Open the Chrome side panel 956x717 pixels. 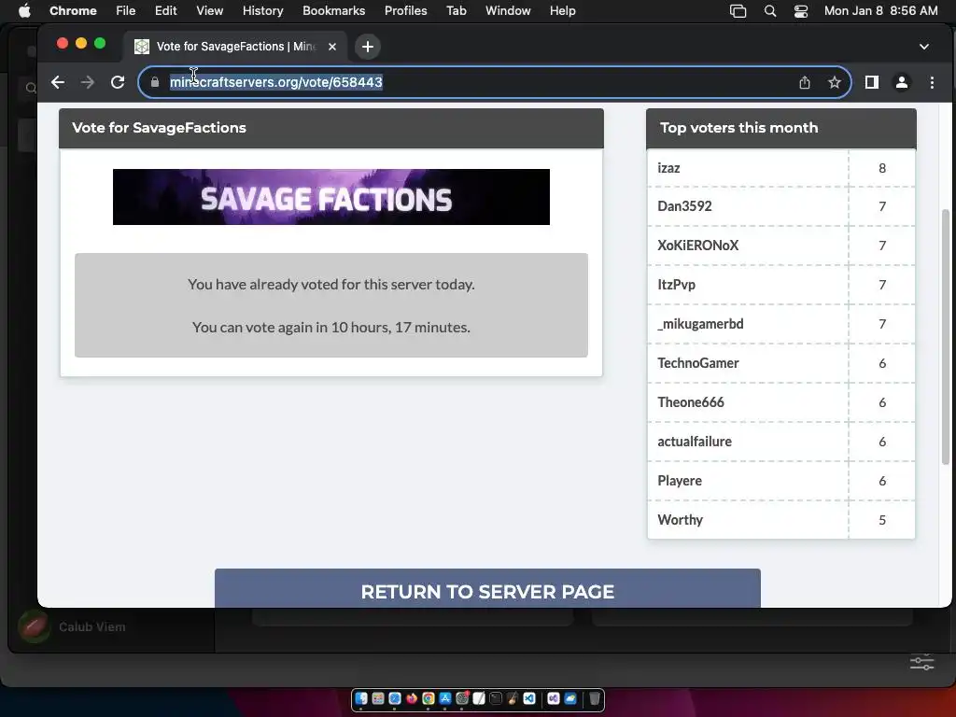(872, 82)
